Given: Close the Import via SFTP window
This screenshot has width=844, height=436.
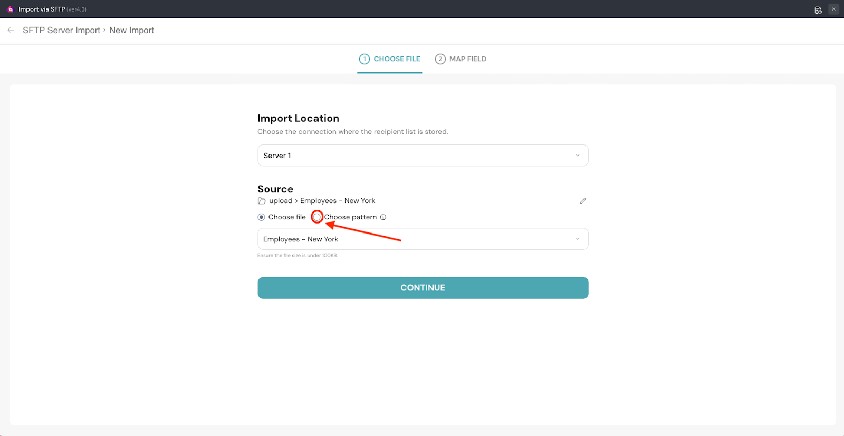Looking at the screenshot, I should tap(833, 9).
